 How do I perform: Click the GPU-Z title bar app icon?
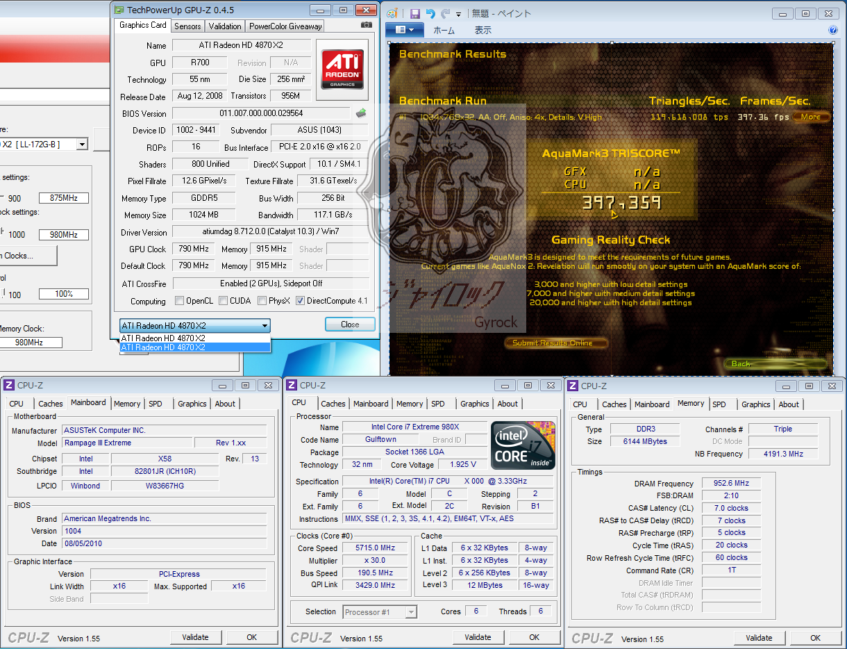tap(119, 10)
